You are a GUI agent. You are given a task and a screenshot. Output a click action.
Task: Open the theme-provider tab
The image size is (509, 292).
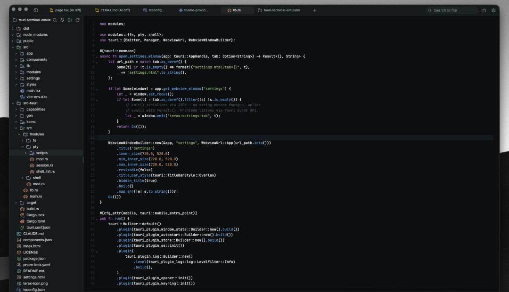[x=194, y=10]
